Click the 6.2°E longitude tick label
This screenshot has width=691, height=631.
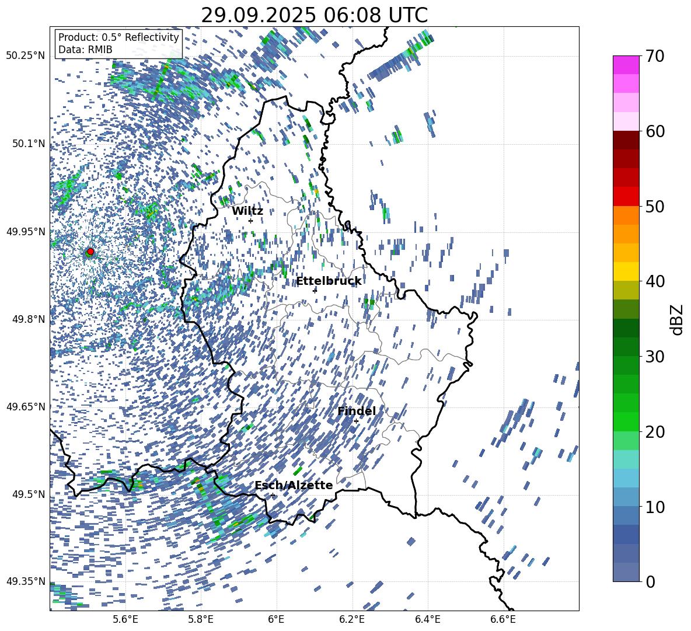click(x=352, y=619)
